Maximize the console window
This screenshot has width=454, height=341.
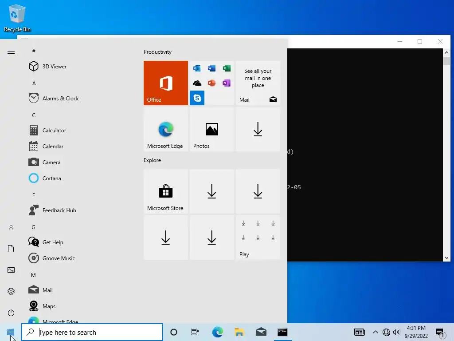click(420, 41)
